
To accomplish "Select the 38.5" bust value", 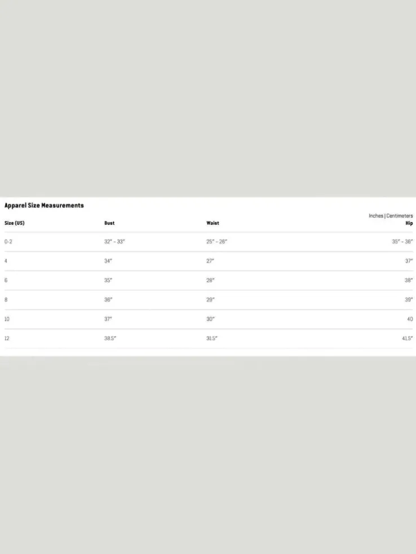I will pyautogui.click(x=110, y=339).
